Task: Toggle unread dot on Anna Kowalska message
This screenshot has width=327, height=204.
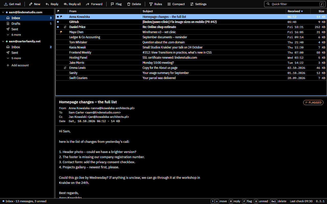Action: coord(58,17)
